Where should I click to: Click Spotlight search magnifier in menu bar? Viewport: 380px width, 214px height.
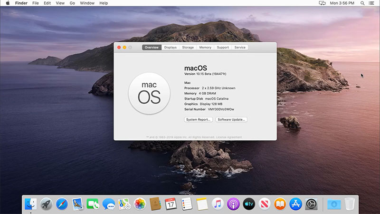point(362,3)
